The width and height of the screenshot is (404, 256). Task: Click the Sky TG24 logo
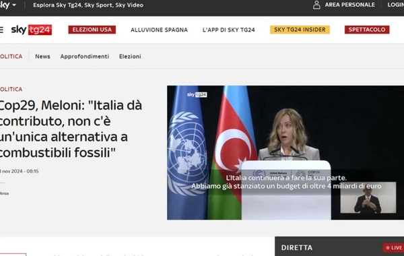[32, 30]
